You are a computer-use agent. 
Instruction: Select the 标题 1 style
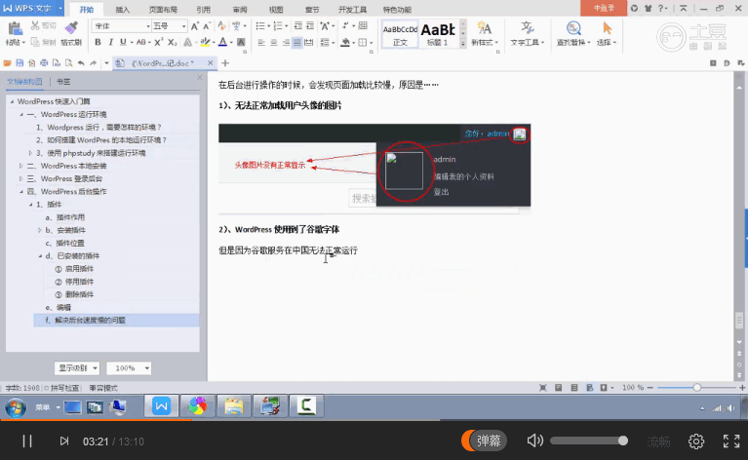tap(438, 34)
